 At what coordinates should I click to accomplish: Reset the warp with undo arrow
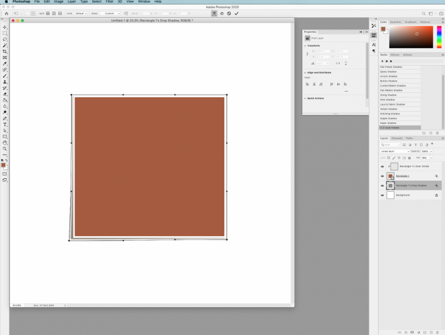tap(221, 13)
